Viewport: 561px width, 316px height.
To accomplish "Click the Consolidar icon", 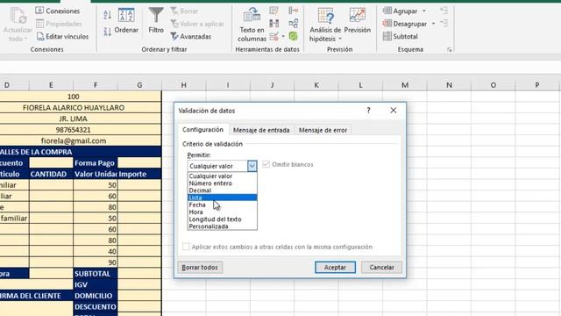I will (294, 11).
